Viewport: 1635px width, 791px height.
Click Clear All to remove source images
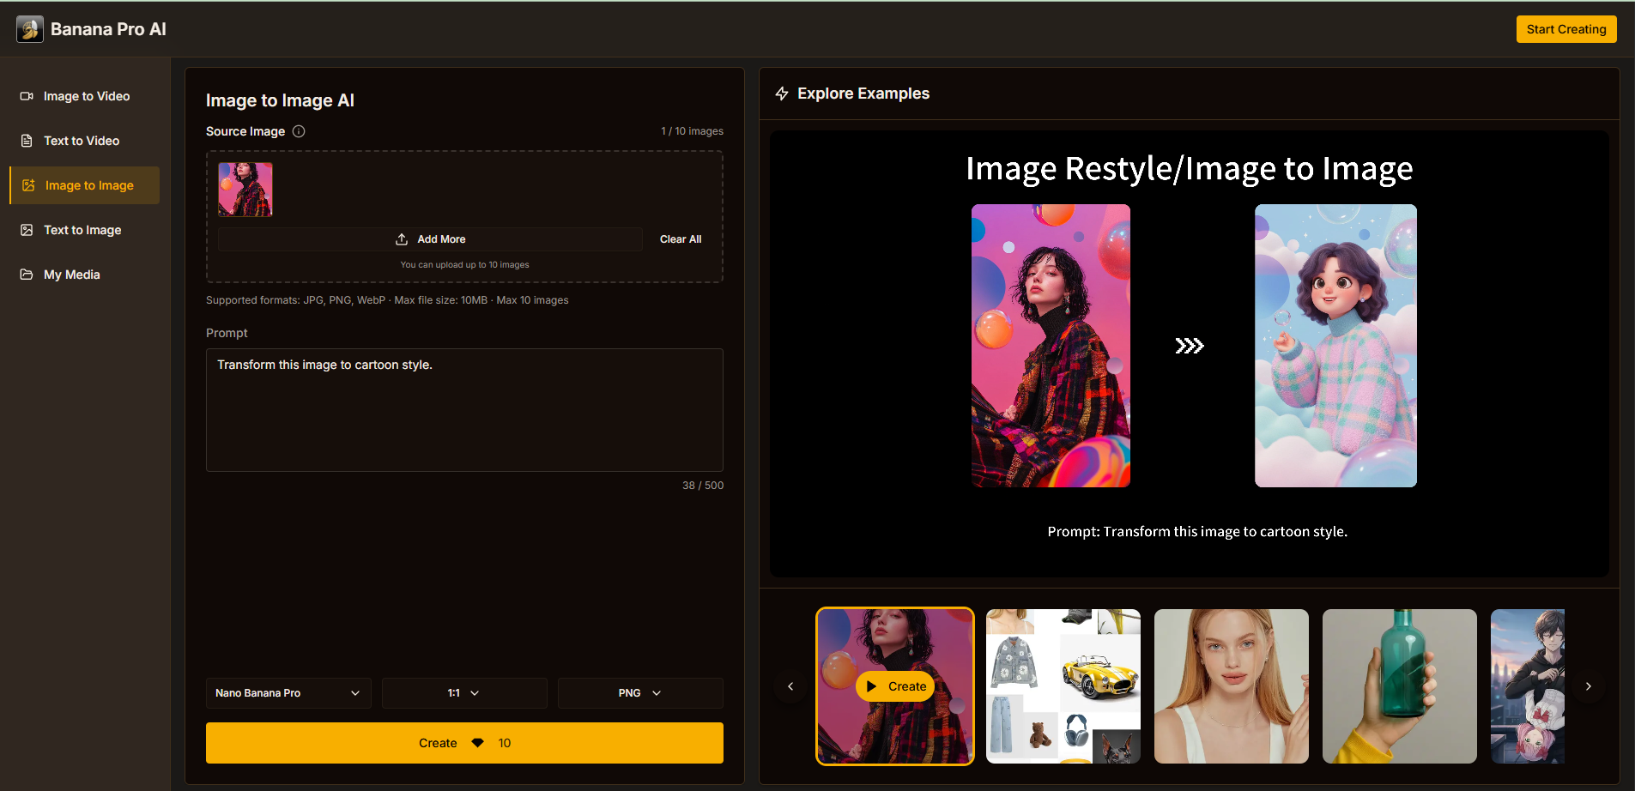681,239
